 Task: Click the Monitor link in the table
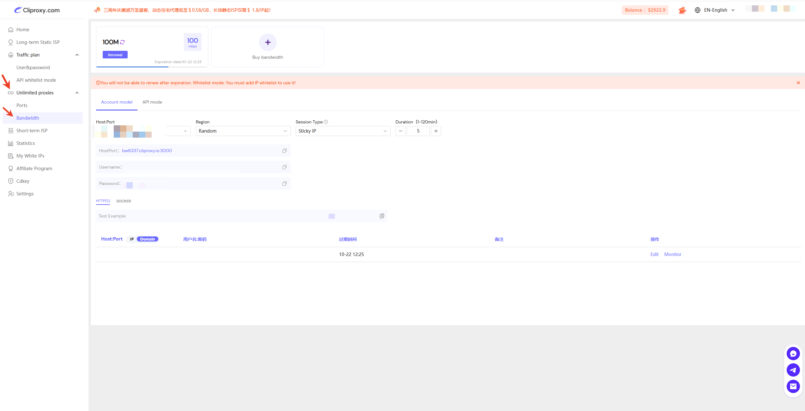(673, 254)
